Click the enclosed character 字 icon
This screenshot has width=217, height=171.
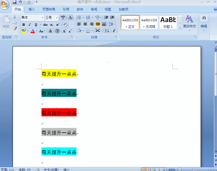tap(57, 31)
